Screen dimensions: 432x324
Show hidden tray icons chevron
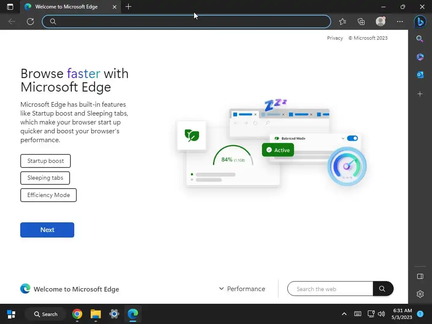click(x=344, y=314)
